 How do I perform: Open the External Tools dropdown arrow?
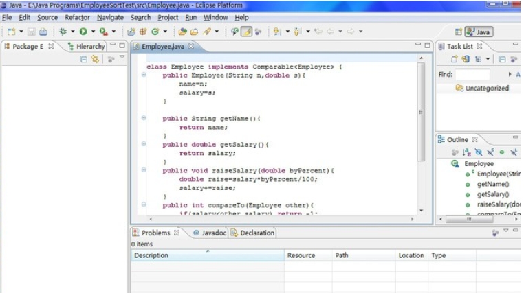point(113,32)
